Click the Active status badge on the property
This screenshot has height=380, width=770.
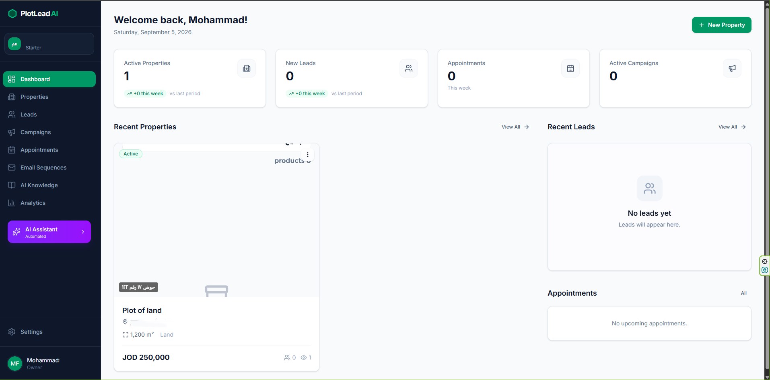coord(131,154)
